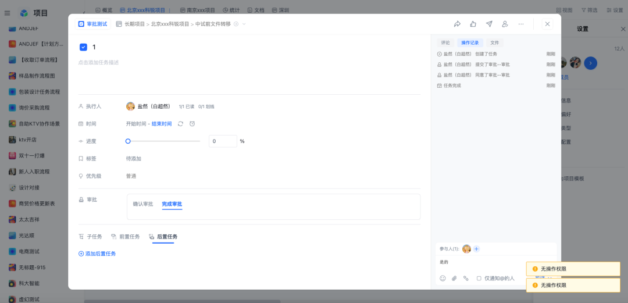Open the 普通 priority selector
This screenshot has height=303, width=628.
[x=131, y=176]
